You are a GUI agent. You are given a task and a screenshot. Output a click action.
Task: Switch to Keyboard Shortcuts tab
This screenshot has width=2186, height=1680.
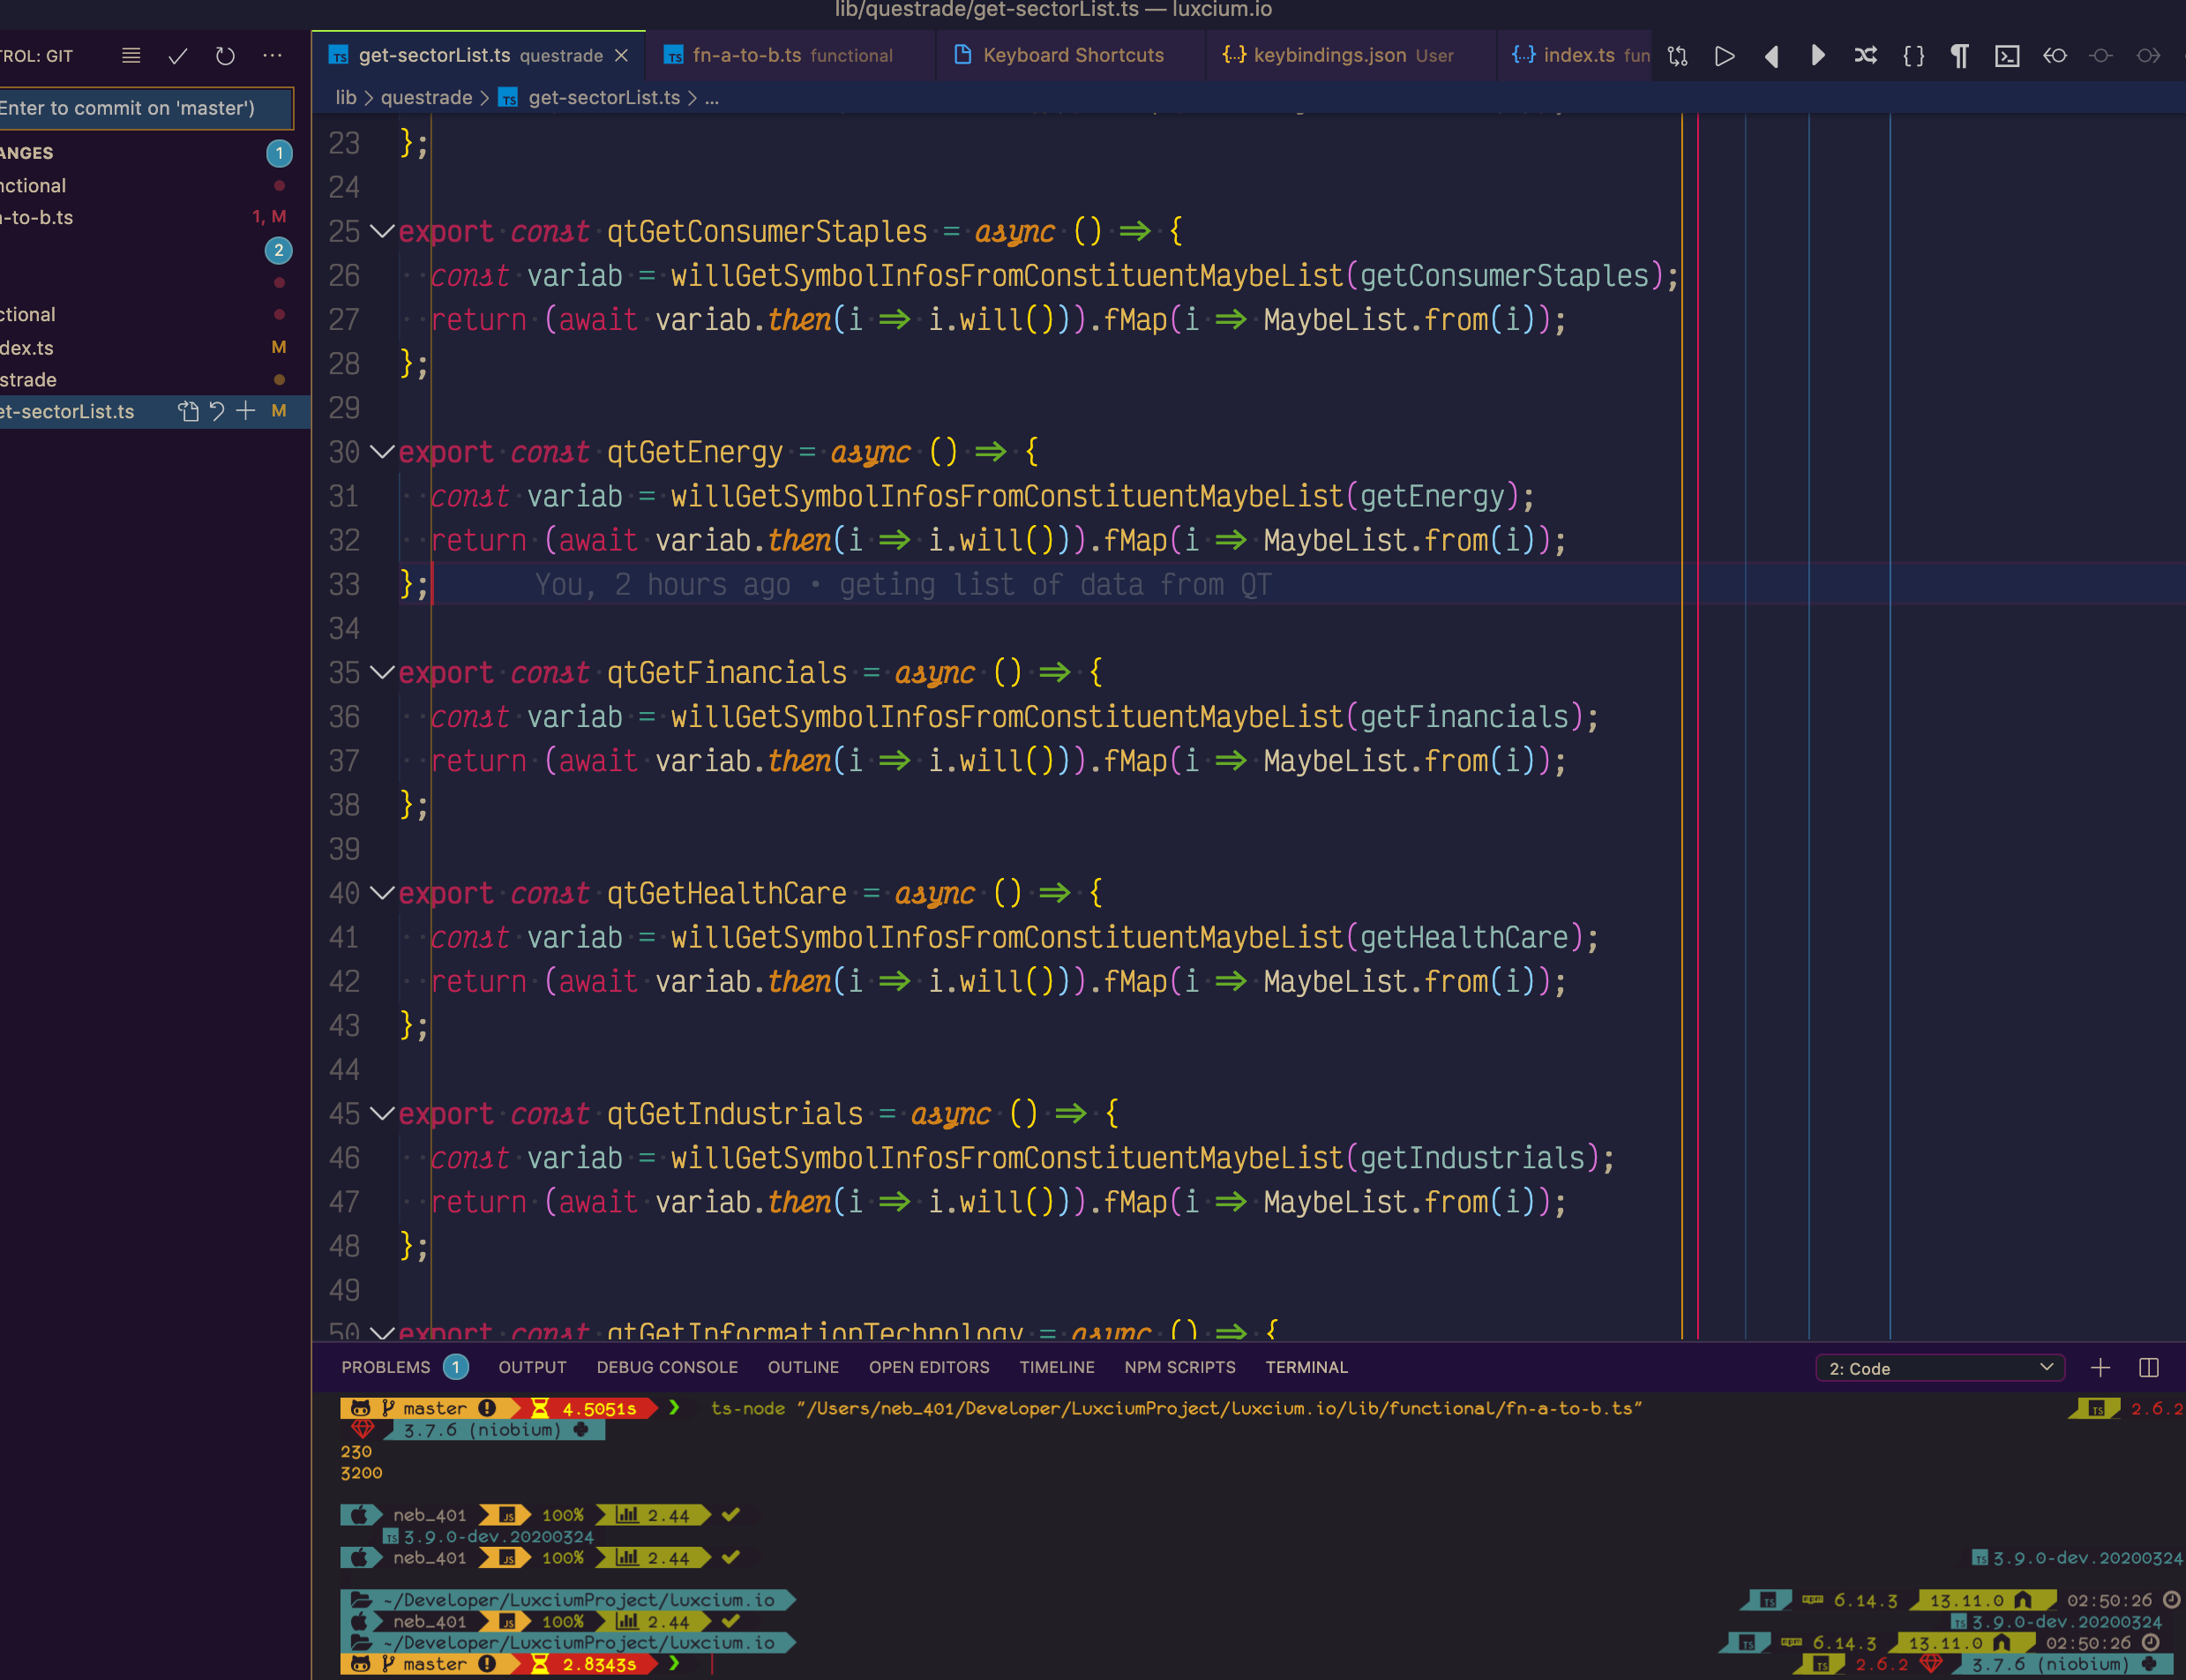(x=1073, y=56)
